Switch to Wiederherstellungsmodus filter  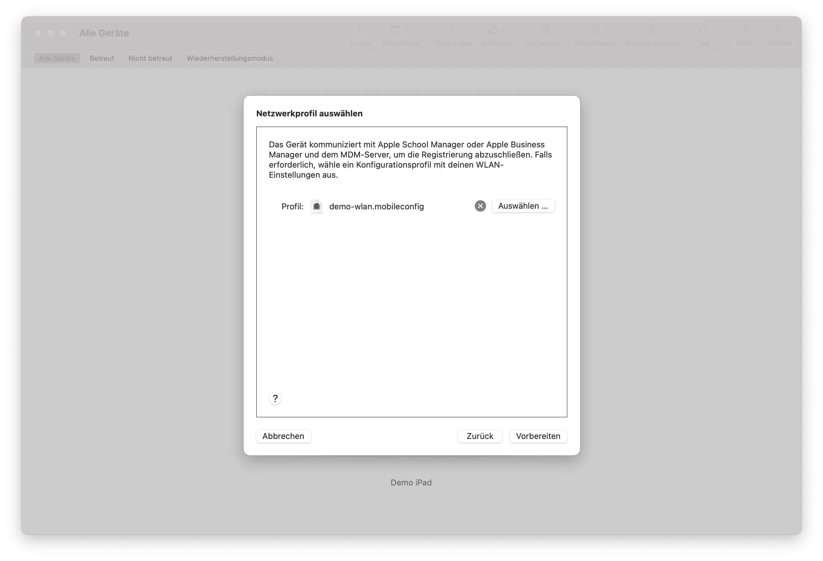tap(230, 58)
